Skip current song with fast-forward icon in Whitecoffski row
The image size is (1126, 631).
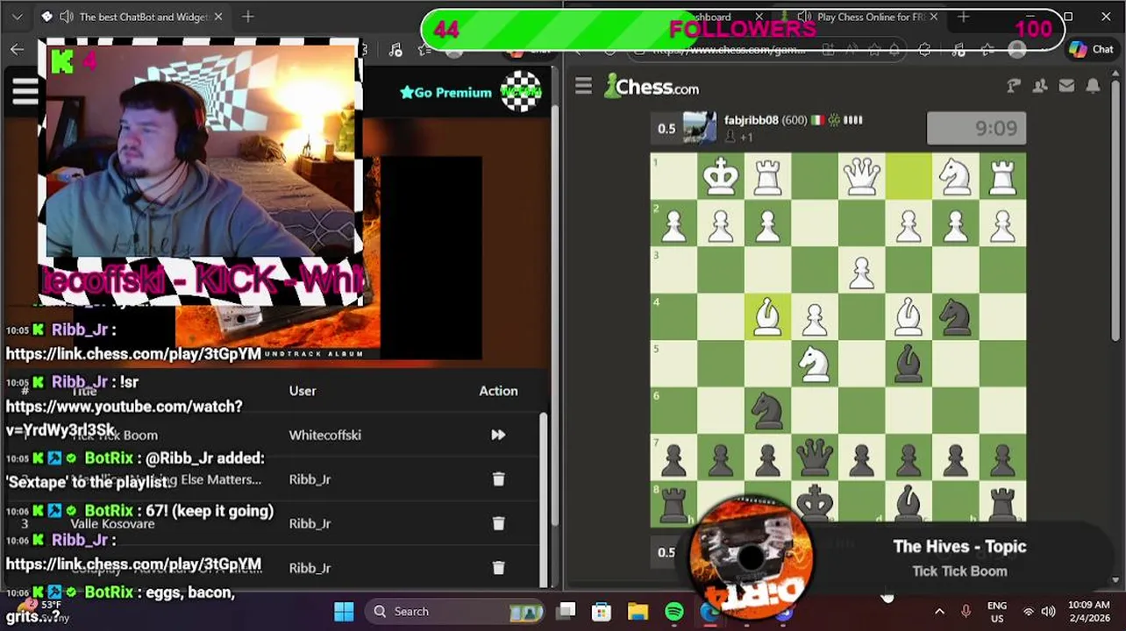pyautogui.click(x=498, y=435)
